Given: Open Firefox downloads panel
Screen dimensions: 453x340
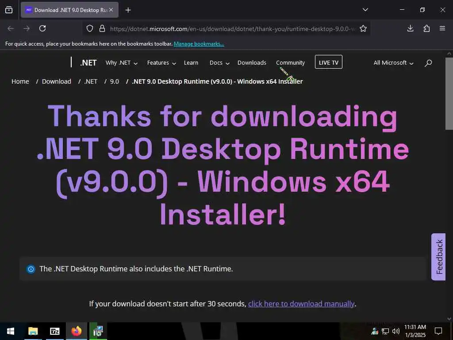Looking at the screenshot, I should click(x=410, y=28).
